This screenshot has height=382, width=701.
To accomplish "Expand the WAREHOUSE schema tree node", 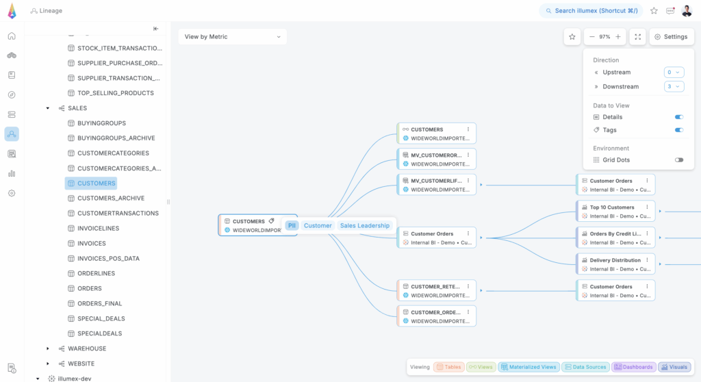I will pyautogui.click(x=47, y=349).
